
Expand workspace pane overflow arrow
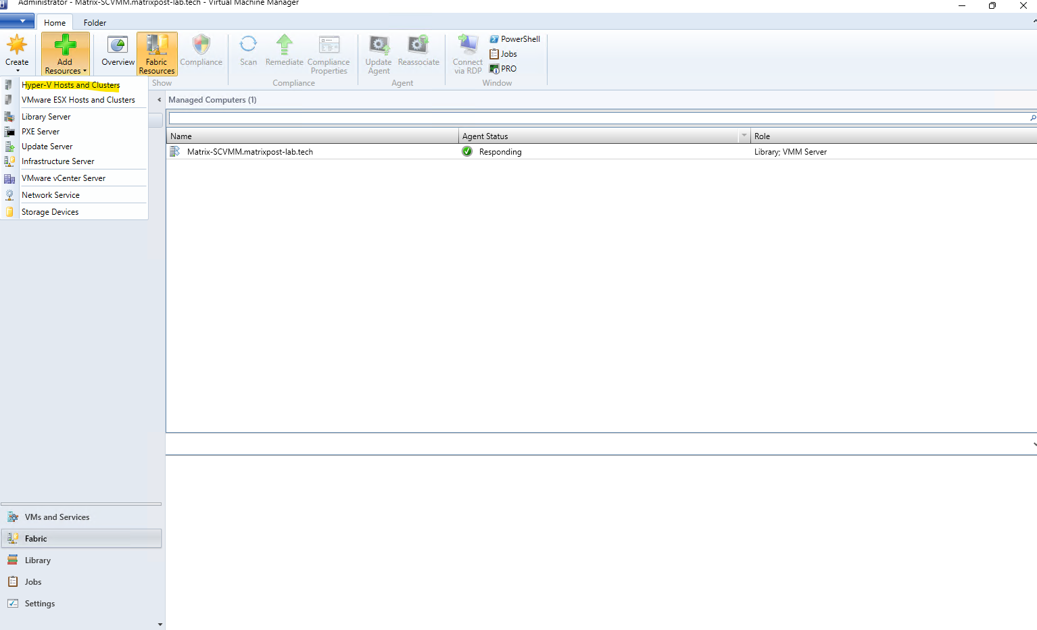point(160,625)
